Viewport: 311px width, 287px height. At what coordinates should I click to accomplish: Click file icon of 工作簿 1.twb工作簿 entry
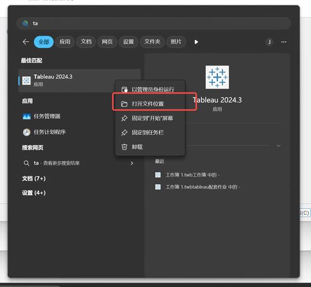[x=158, y=175]
